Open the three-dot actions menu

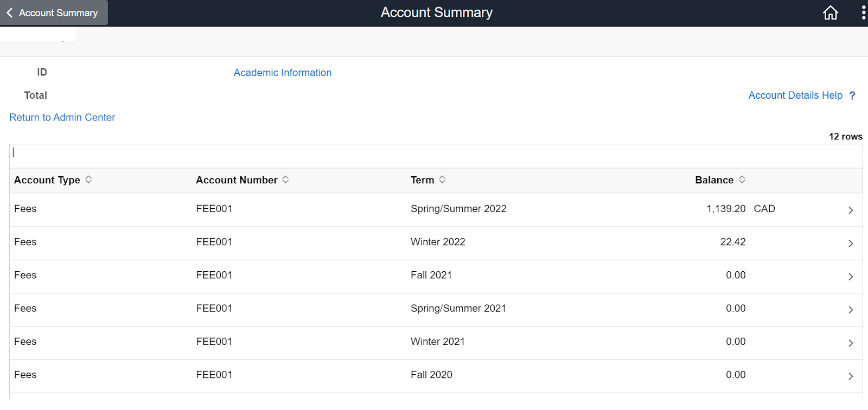pos(863,12)
